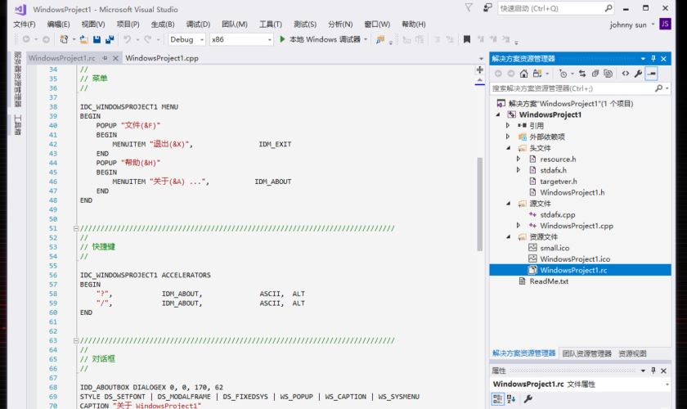The height and width of the screenshot is (409, 687).
Task: Click the Quick Launch search field
Action: (555, 8)
